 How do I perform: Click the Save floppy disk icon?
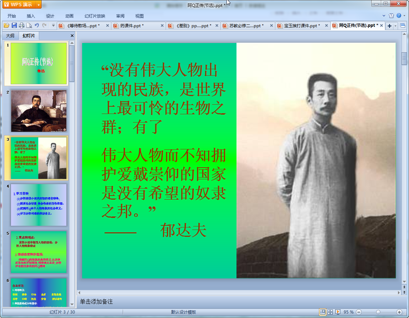pyautogui.click(x=14, y=25)
